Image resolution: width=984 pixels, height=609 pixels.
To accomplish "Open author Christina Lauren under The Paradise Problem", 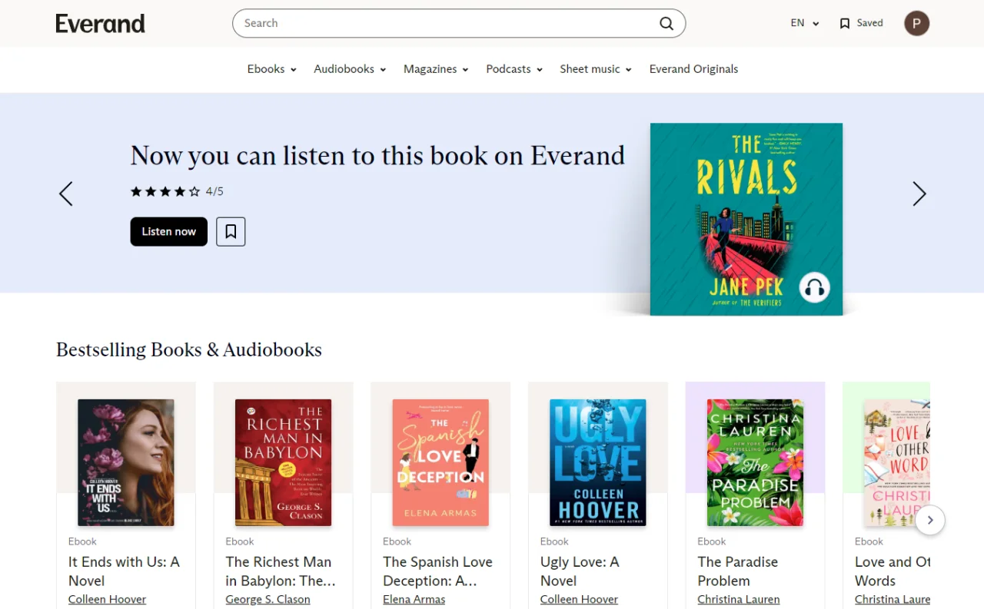I will 739,600.
